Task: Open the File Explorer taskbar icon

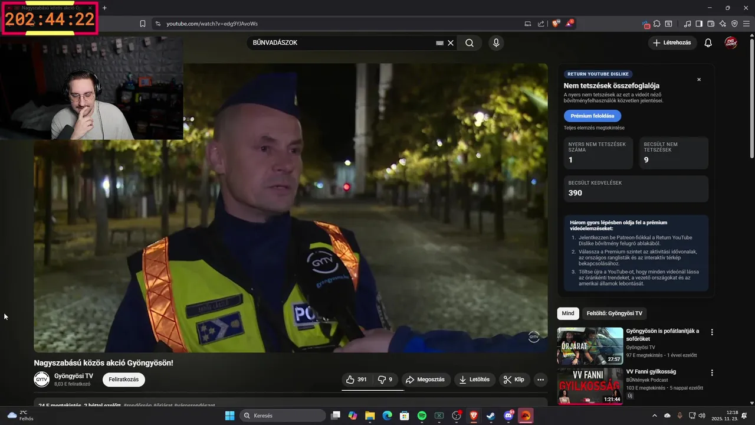Action: (370, 416)
